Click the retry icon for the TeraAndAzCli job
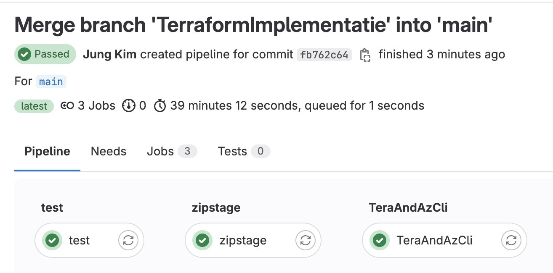The height and width of the screenshot is (273, 553). (511, 240)
